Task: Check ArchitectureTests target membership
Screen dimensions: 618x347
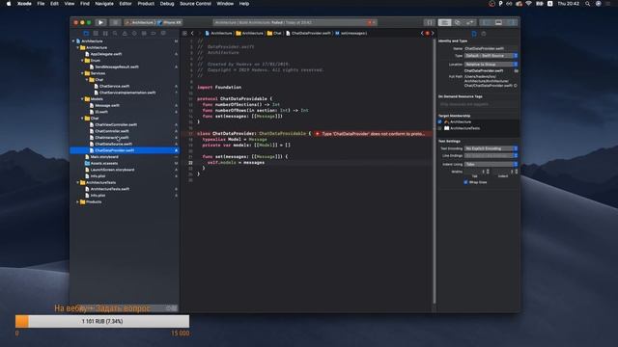Action: pos(440,128)
